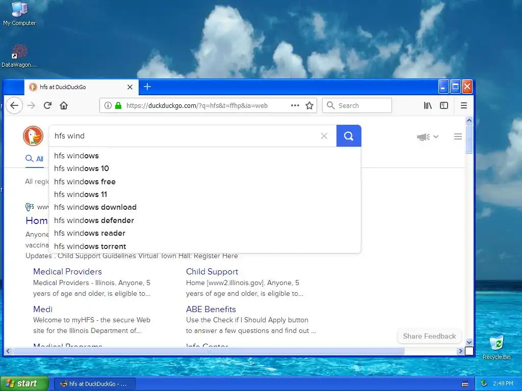This screenshot has width=522, height=391.
Task: Click the horizontal scrollbar thumb
Action: 208,351
